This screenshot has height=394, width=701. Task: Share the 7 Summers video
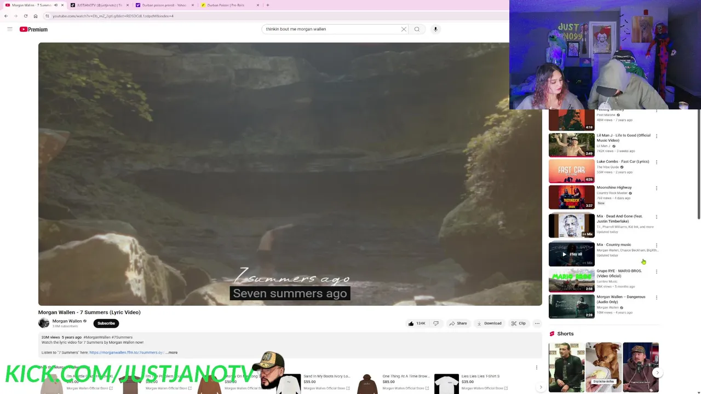[x=458, y=323]
